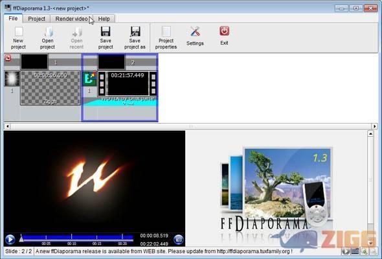
Task: Select slide 2 green transition icon
Action: pyautogui.click(x=89, y=78)
